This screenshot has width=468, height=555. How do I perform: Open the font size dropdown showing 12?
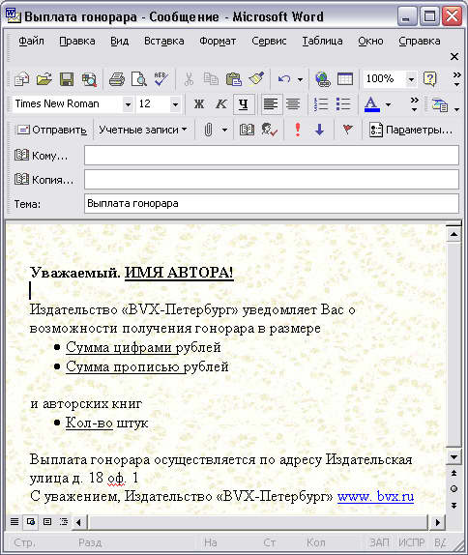point(175,104)
